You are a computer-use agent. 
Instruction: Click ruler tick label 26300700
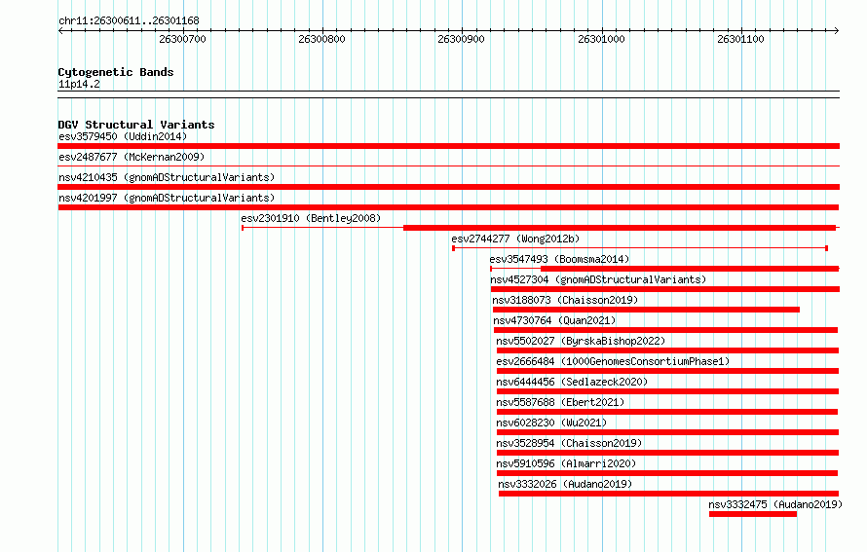(182, 39)
